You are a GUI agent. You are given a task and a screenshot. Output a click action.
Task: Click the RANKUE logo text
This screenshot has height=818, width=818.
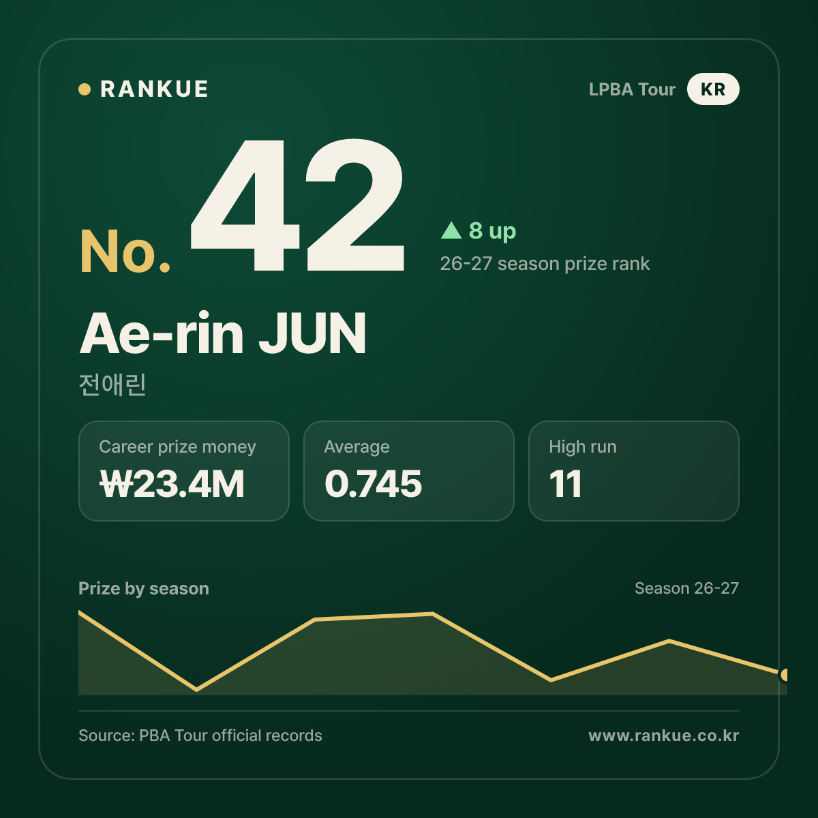(154, 89)
